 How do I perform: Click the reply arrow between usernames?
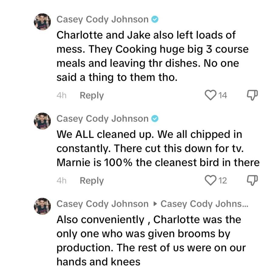tap(155, 204)
